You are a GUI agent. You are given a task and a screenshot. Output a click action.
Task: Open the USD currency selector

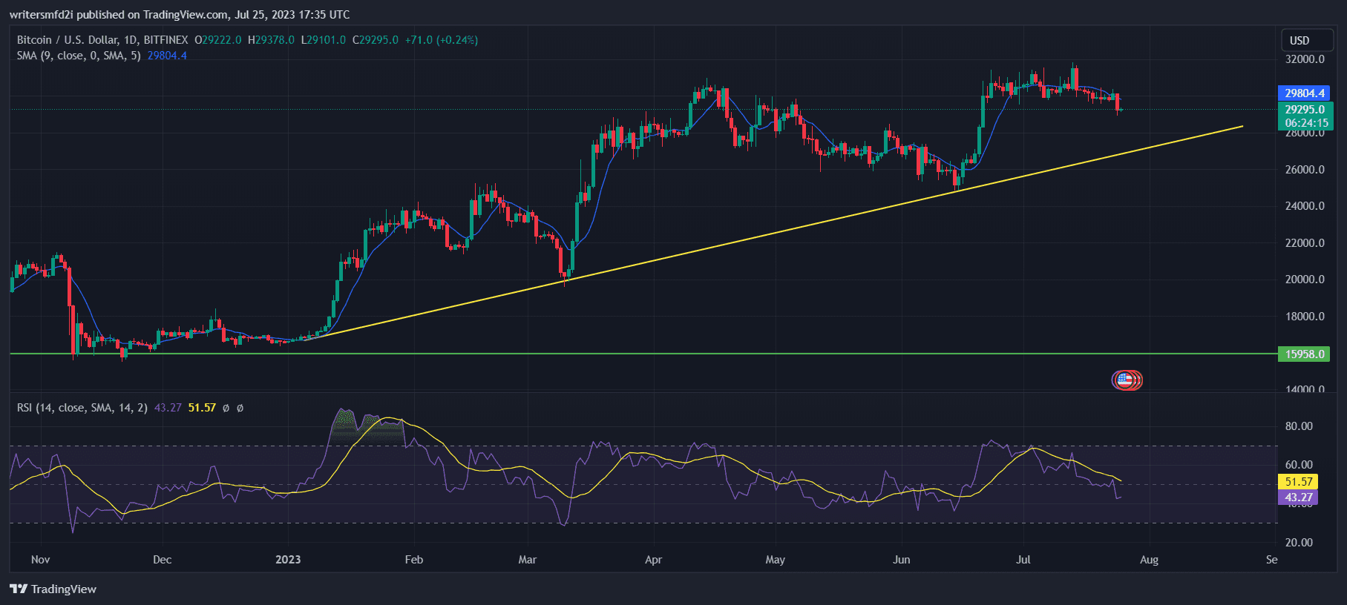pos(1300,40)
